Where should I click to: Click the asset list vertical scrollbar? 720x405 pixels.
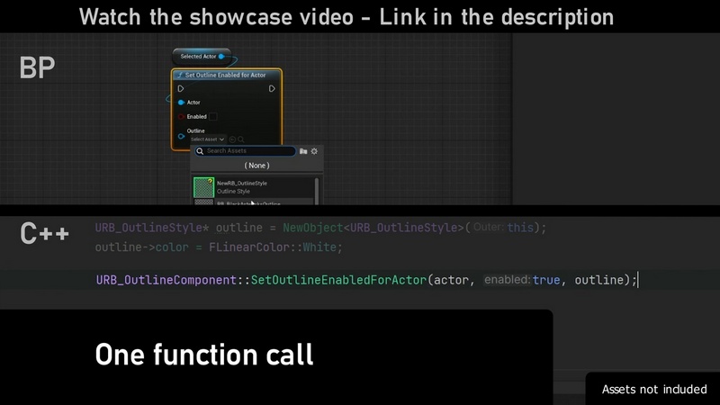click(x=316, y=191)
